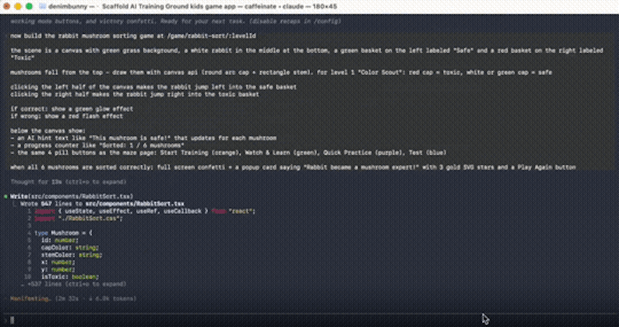The height and width of the screenshot is (327, 619).
Task: Click the "Manifesting" status line
Action: coord(74,299)
